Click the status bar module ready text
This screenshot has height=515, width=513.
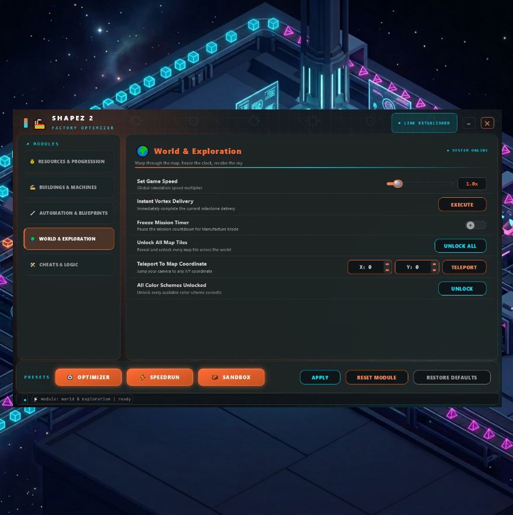[x=85, y=399]
